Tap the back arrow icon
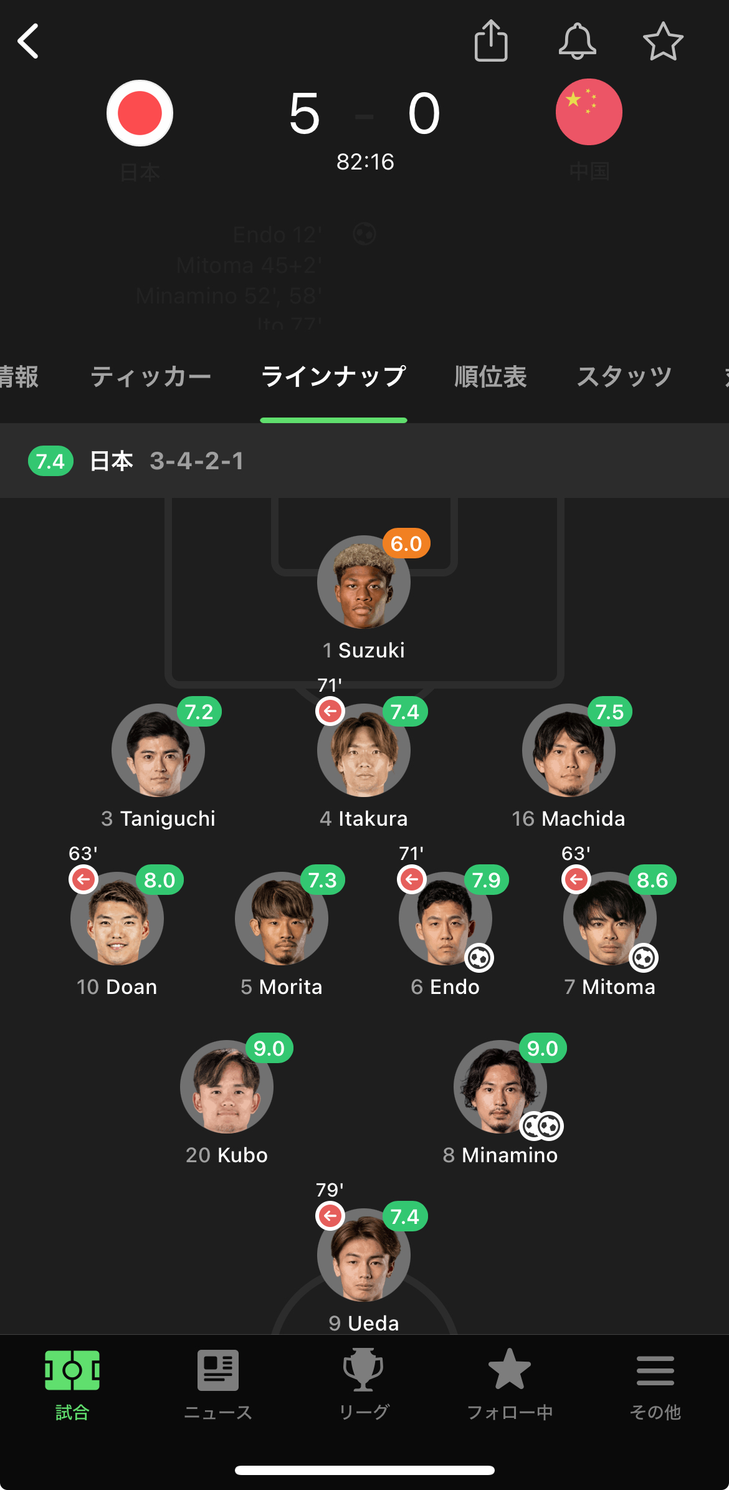This screenshot has height=1490, width=729. [x=29, y=42]
